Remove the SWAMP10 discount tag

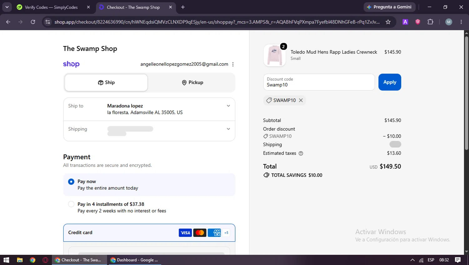click(x=301, y=100)
